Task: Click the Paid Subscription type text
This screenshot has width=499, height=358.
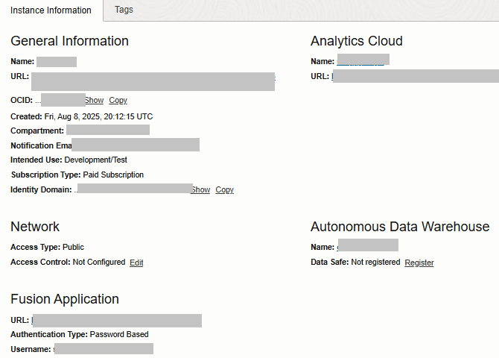Action: click(113, 175)
